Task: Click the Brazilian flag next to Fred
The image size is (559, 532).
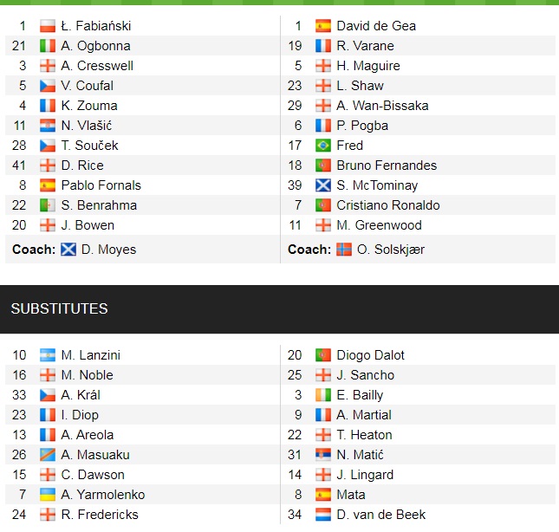Action: click(323, 146)
